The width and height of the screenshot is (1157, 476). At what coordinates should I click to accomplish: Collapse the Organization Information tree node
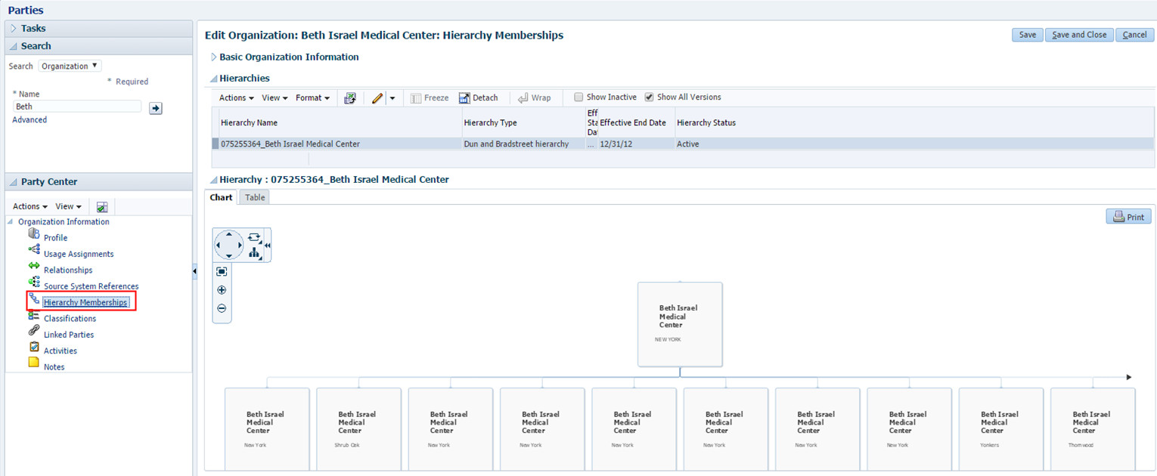(11, 222)
